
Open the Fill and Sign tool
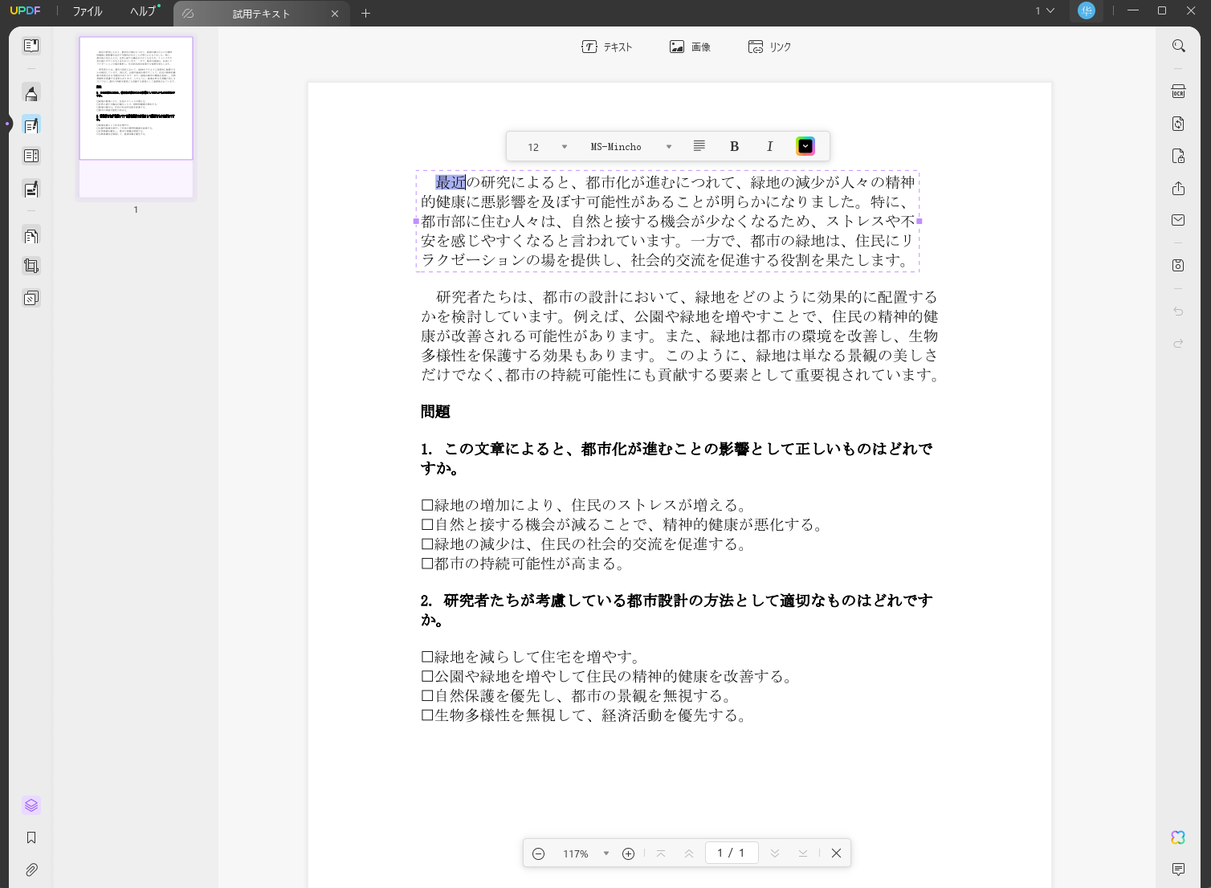tap(31, 189)
